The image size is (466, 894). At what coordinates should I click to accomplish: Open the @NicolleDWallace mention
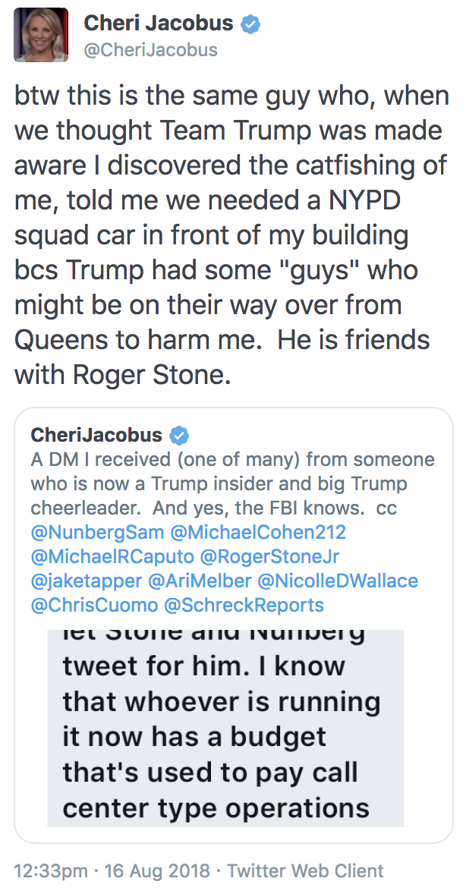(338, 581)
